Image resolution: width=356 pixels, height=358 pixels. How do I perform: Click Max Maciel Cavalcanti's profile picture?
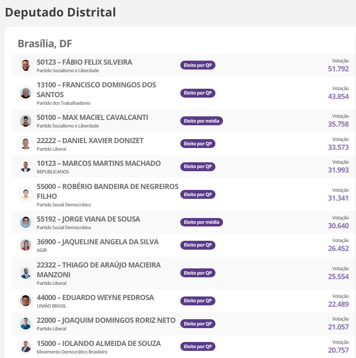[x=25, y=121]
